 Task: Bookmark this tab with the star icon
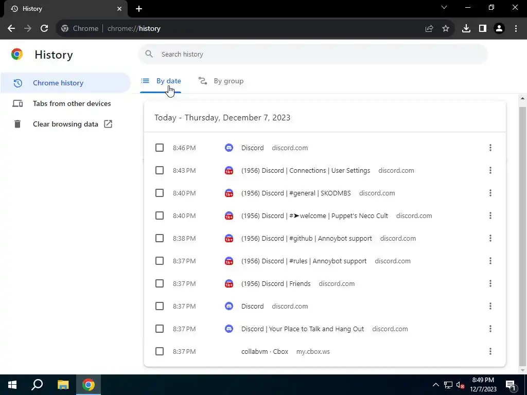(x=446, y=29)
